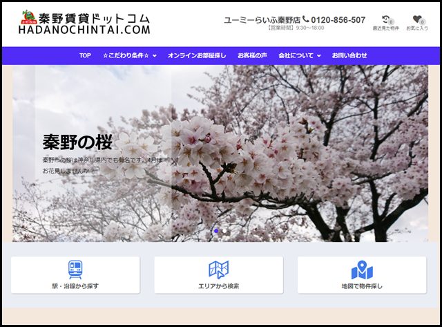This screenshot has height=327, width=442.
Task: Click the 秦野の桜 slide heading
Action: (x=77, y=142)
